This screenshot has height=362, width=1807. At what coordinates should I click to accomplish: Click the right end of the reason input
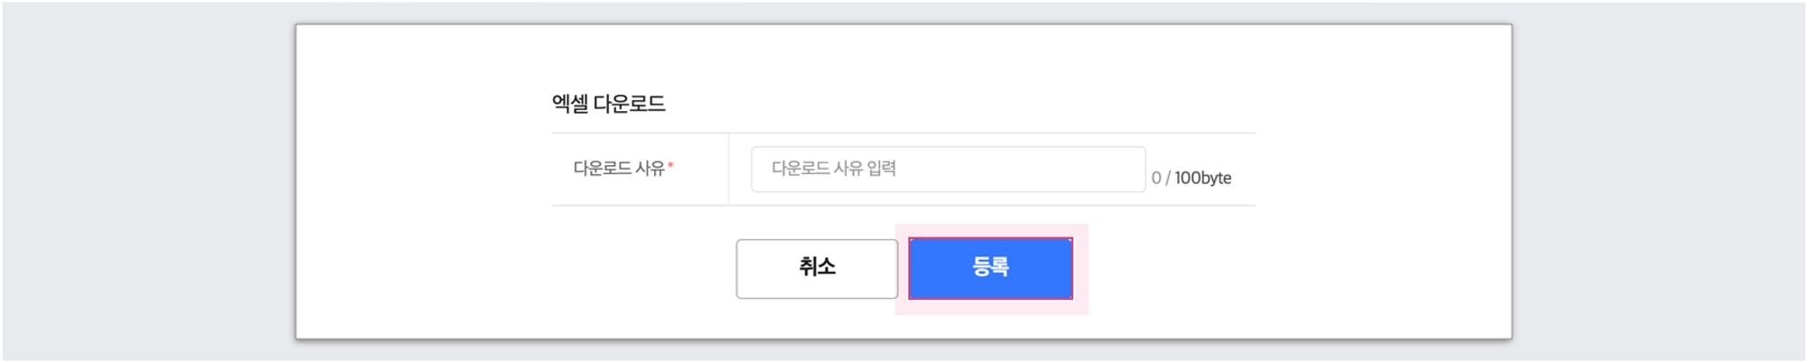coord(1129,169)
